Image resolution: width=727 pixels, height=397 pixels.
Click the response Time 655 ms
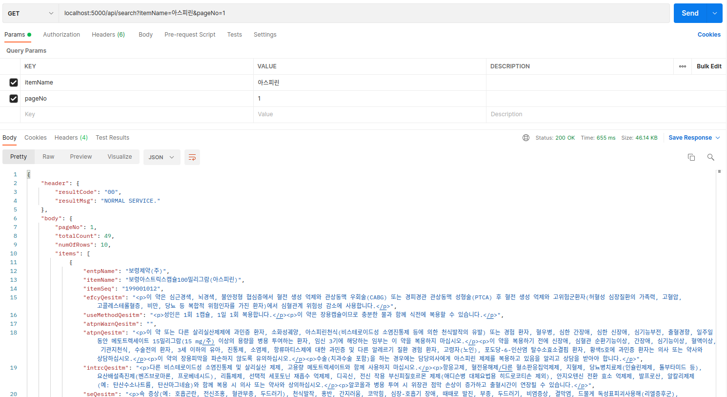click(598, 138)
